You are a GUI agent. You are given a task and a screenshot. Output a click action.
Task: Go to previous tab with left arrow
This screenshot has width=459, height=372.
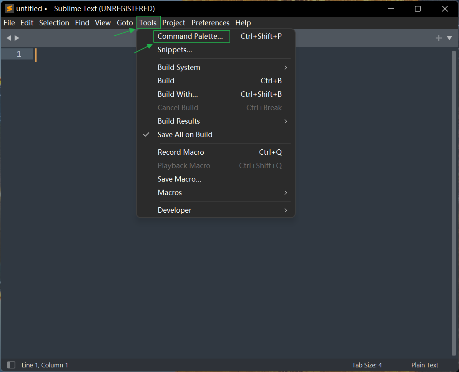point(9,38)
